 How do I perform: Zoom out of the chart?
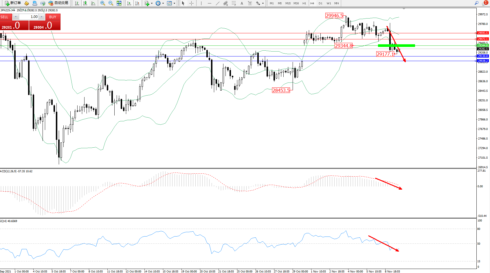click(111, 3)
